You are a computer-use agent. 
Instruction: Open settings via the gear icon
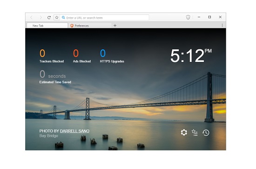184,133
